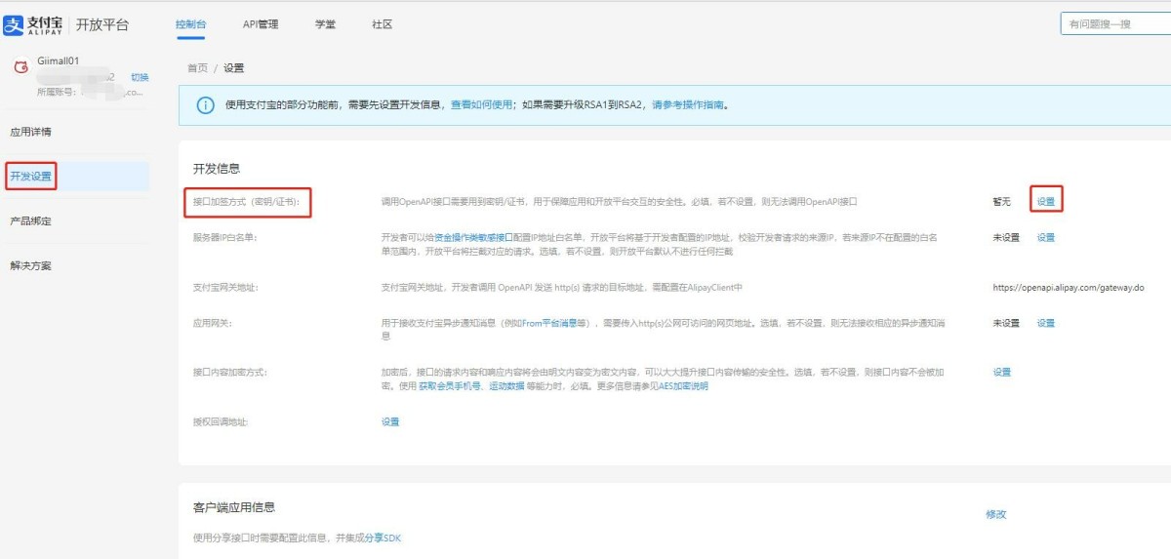Image resolution: width=1171 pixels, height=559 pixels.
Task: Open the 请参考操作指南 link
Action: (x=688, y=105)
